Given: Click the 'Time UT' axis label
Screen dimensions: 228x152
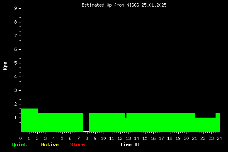Looking at the screenshot, I should [130, 145].
